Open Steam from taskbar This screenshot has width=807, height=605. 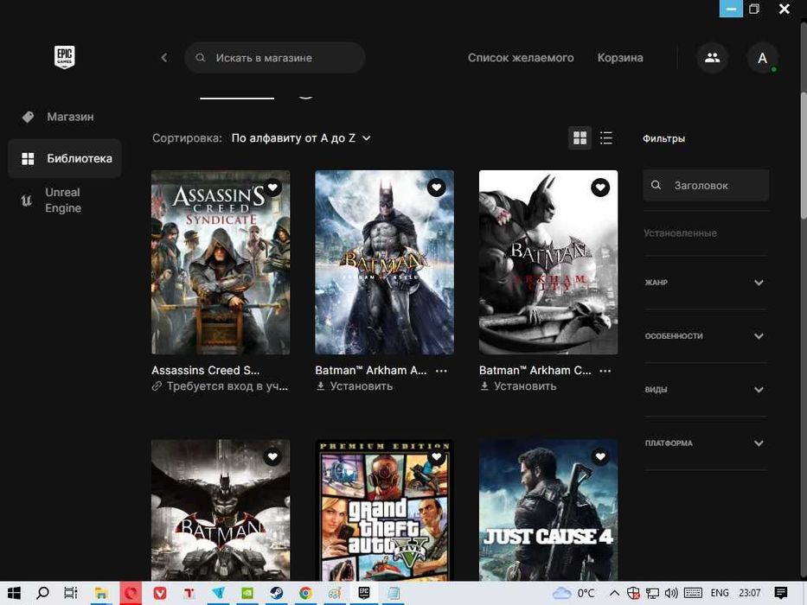click(277, 593)
